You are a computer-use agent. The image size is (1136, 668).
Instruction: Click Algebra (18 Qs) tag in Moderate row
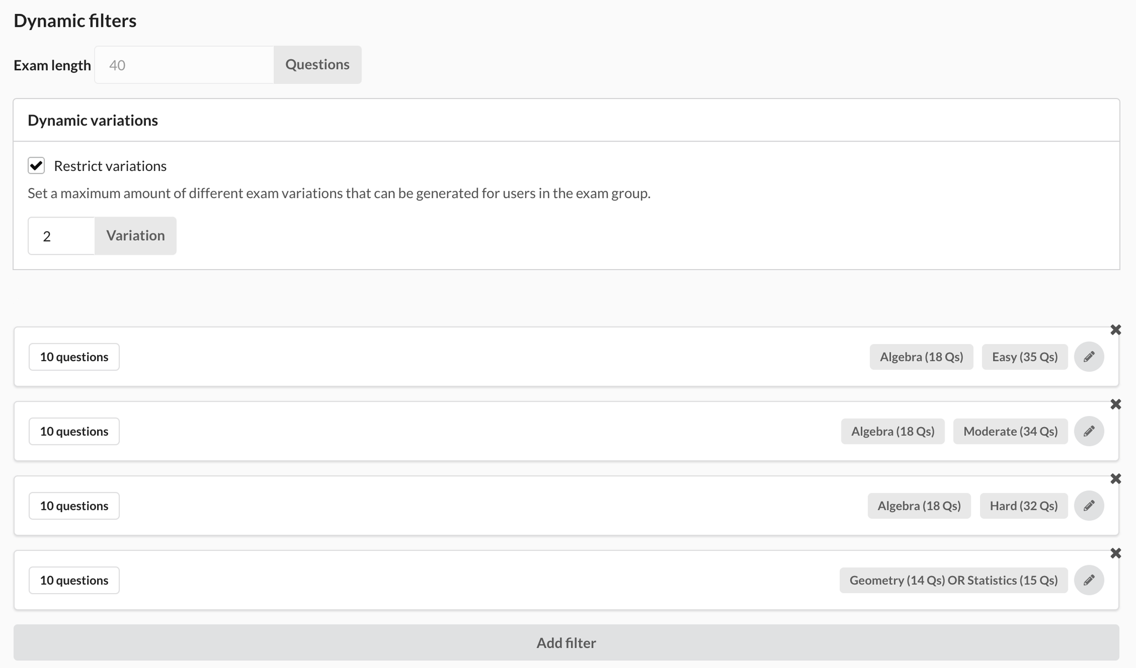pos(892,431)
